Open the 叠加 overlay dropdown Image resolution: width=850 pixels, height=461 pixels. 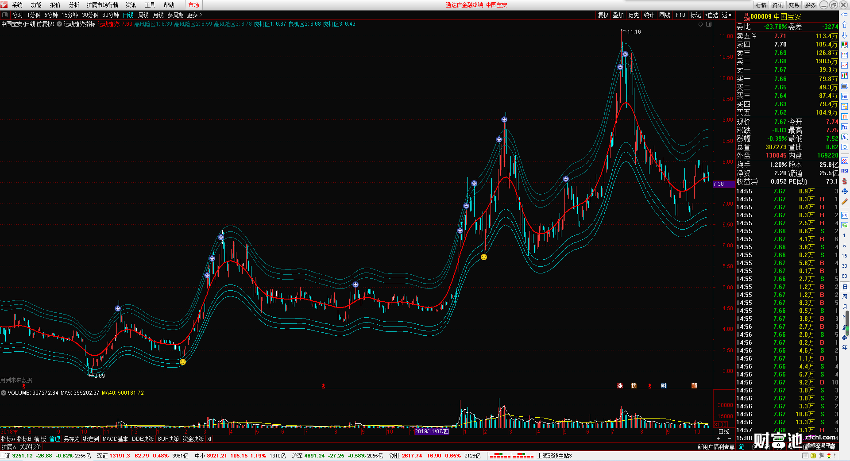618,15
